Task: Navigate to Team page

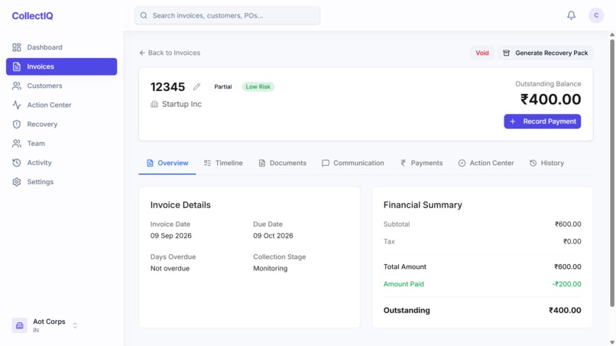Action: click(61, 144)
